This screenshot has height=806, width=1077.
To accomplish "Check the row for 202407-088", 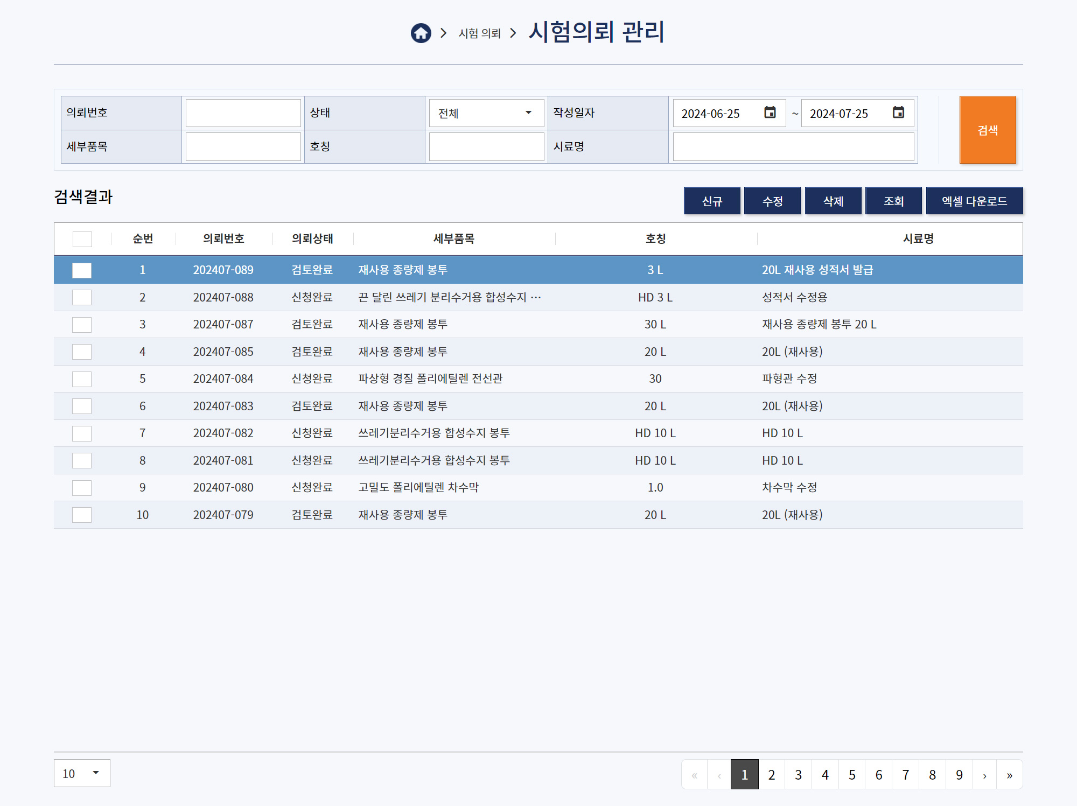I will tap(82, 297).
